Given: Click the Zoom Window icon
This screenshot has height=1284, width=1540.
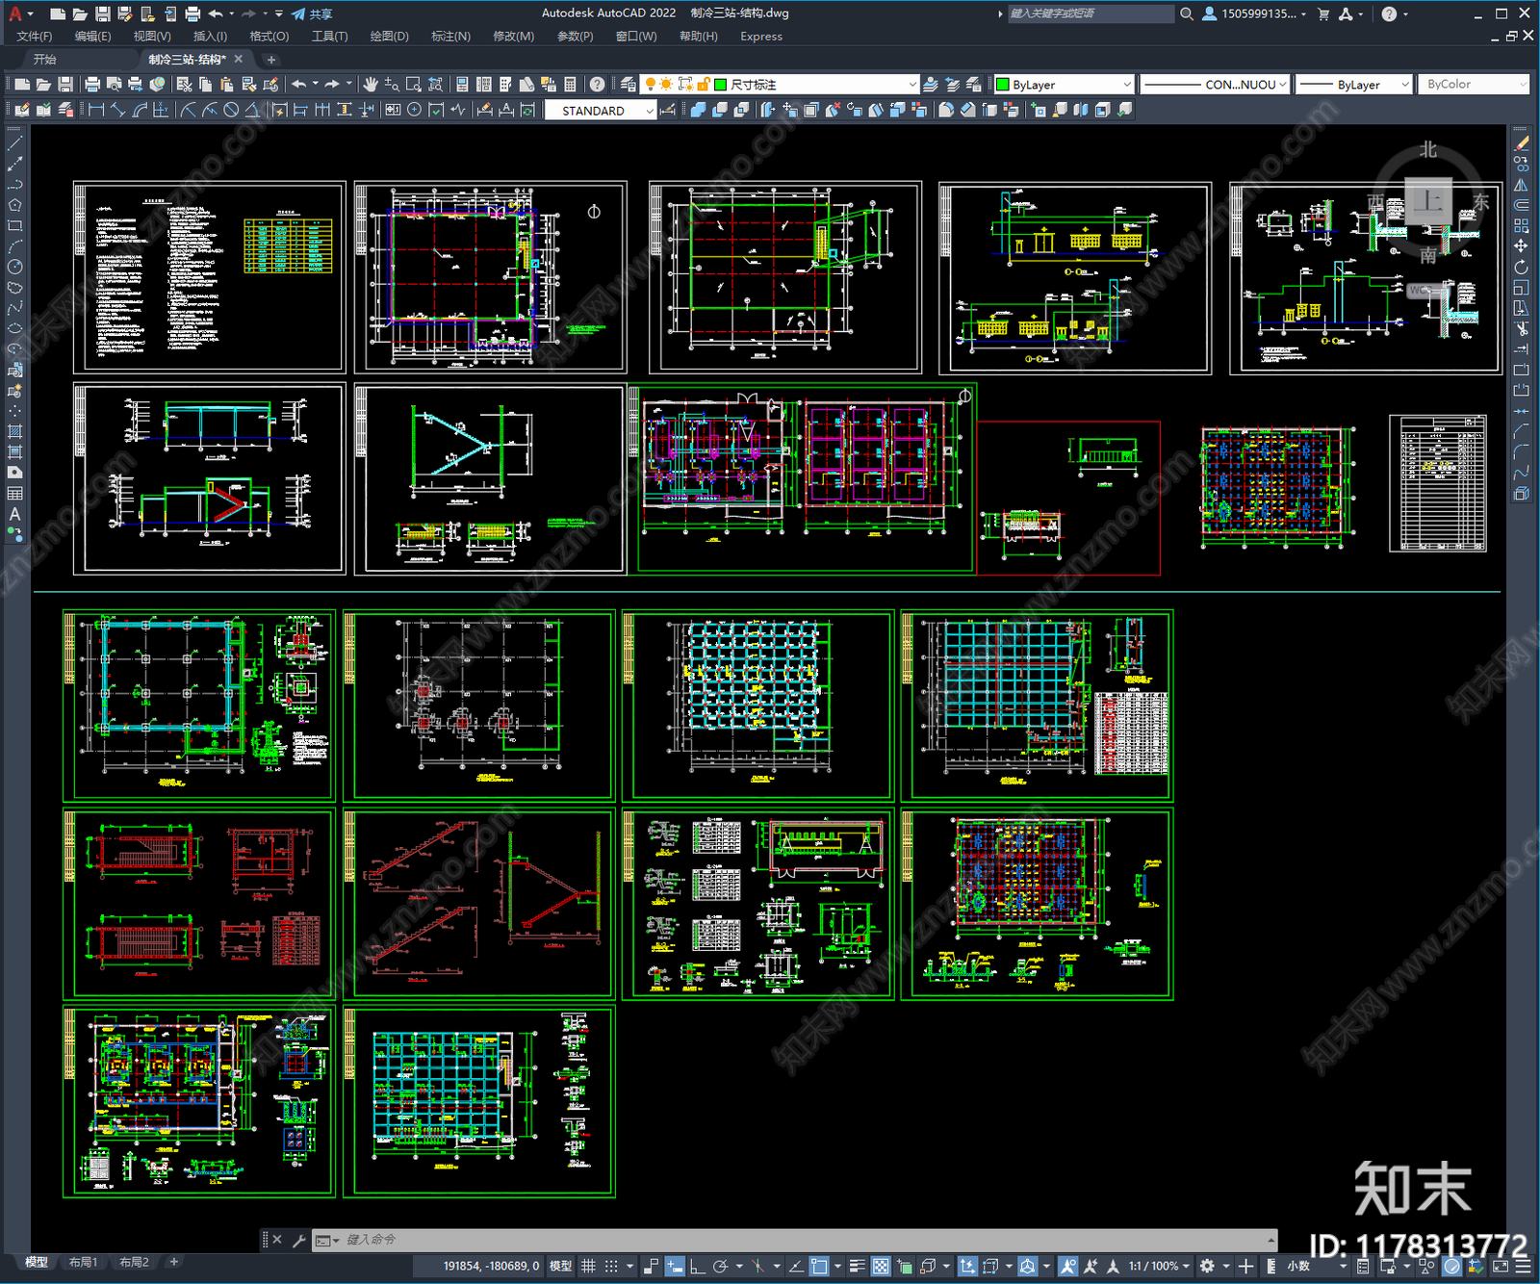Looking at the screenshot, I should (414, 85).
